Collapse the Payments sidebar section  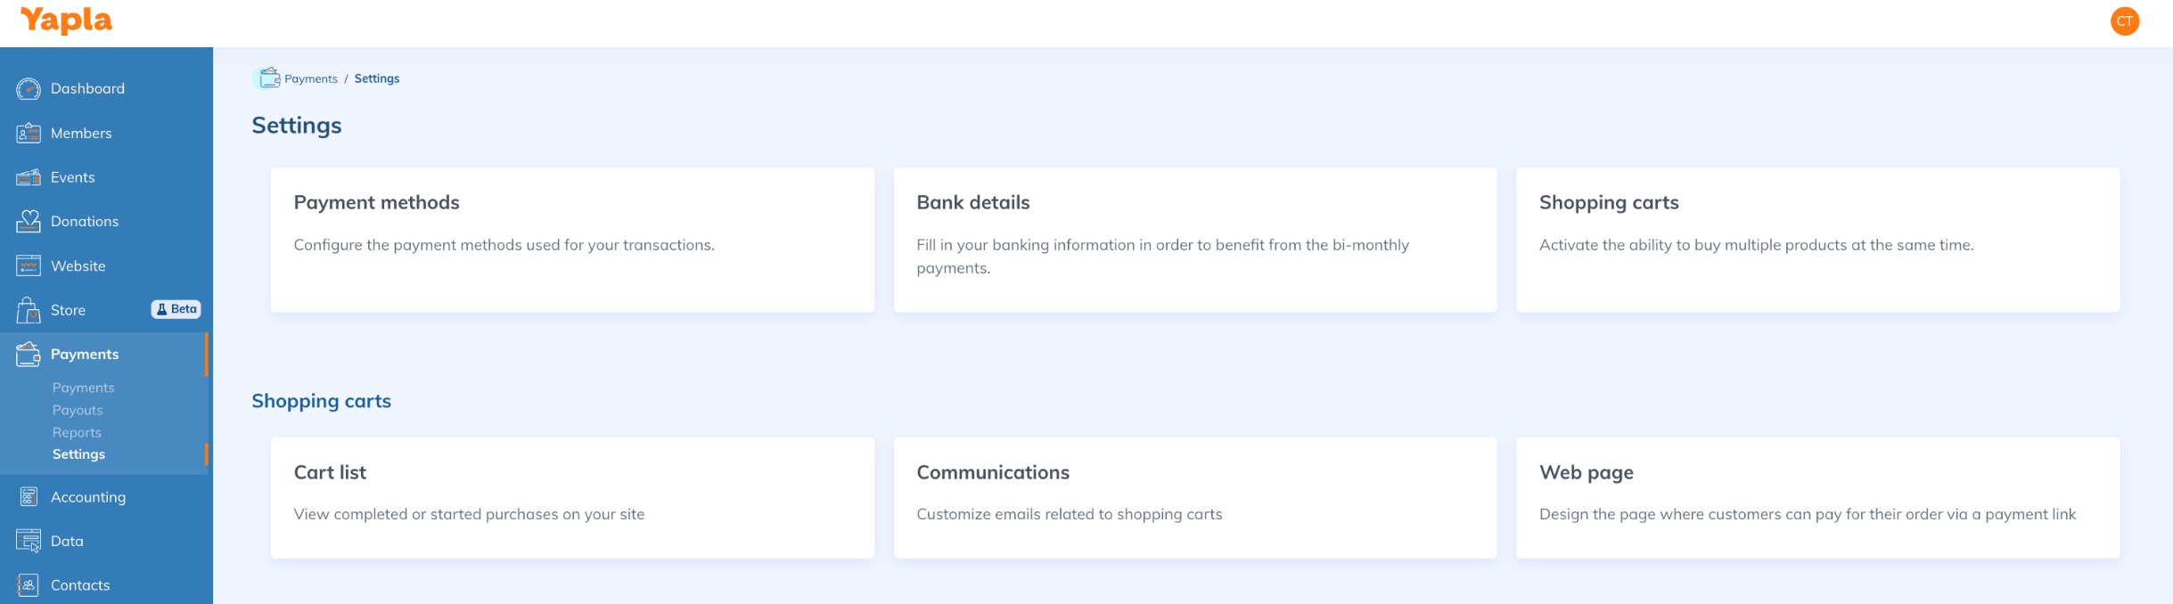click(x=85, y=355)
